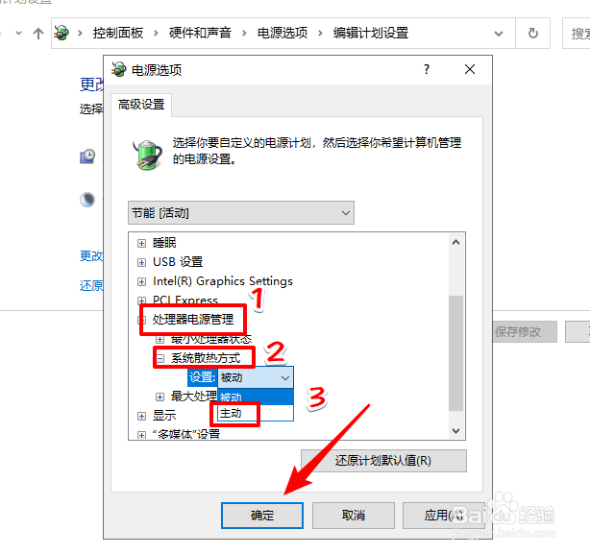Expand the 睡眠 tree node
This screenshot has height=554, width=590.
(141, 244)
